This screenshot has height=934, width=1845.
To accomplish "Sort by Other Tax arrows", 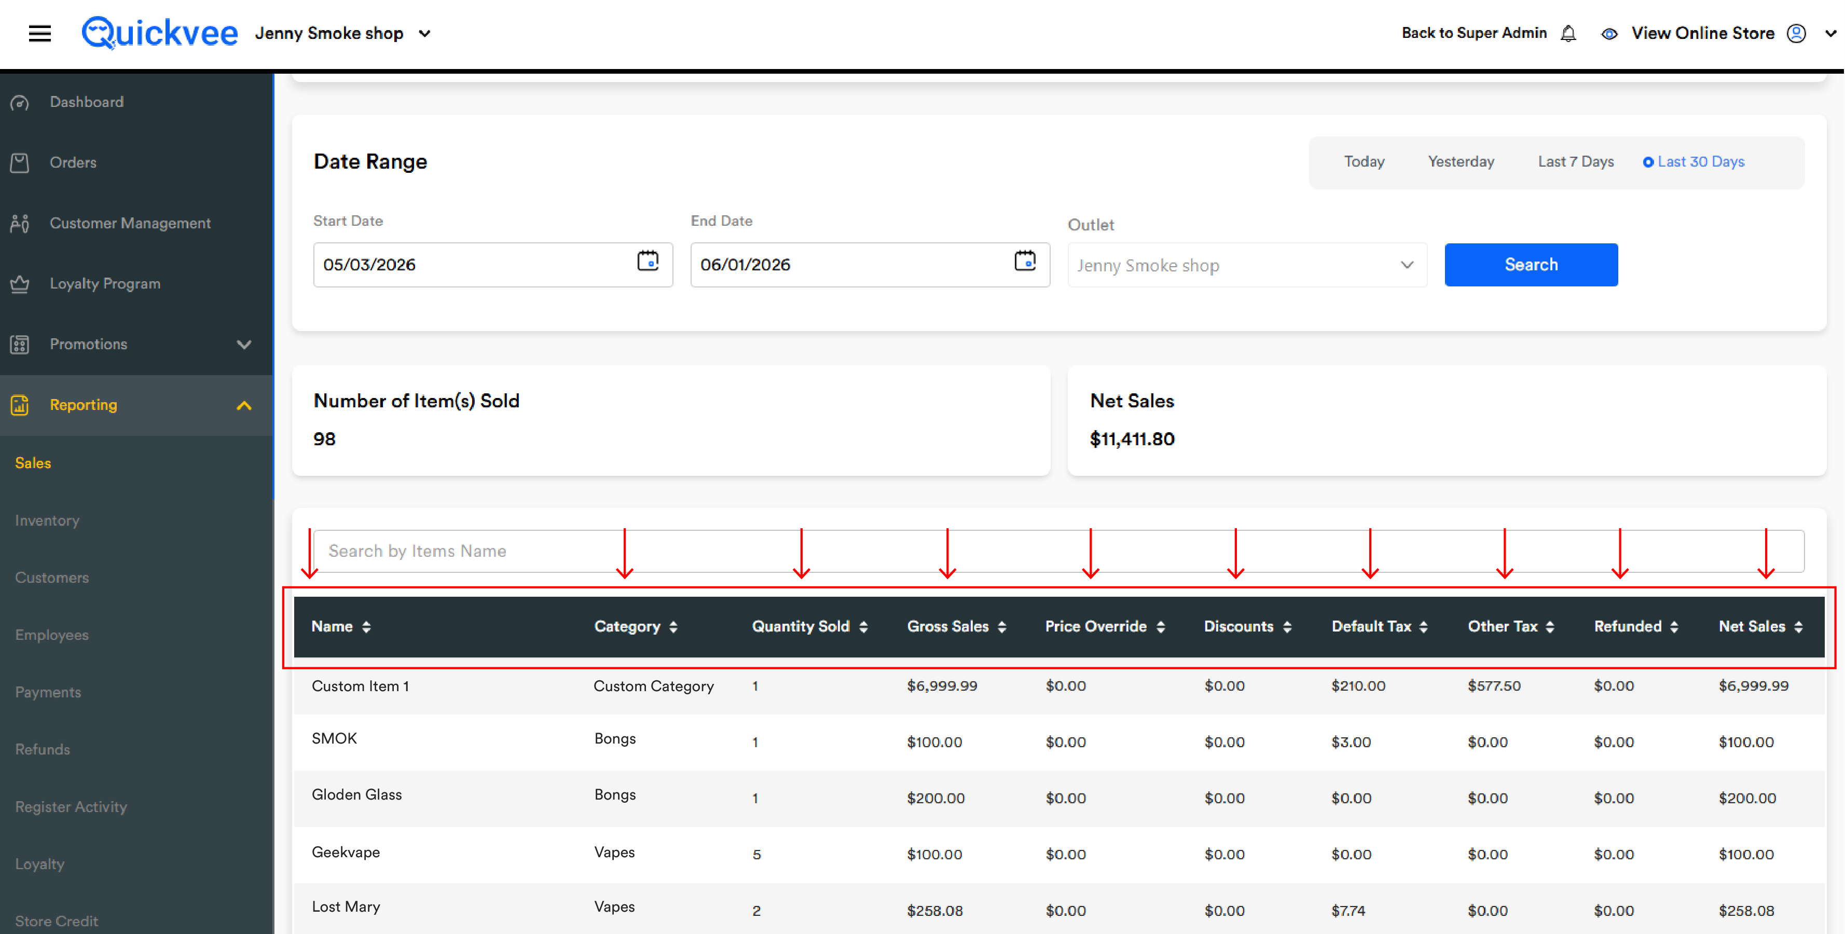I will click(1550, 627).
